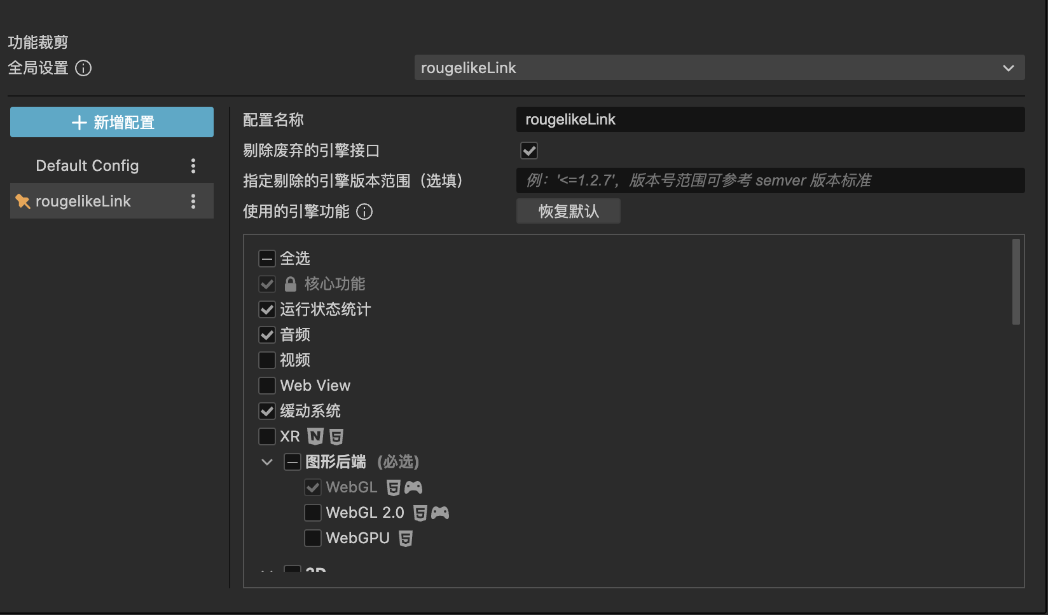Open the three-dot menu for Default Config
Image resolution: width=1048 pixels, height=615 pixels.
click(x=193, y=166)
